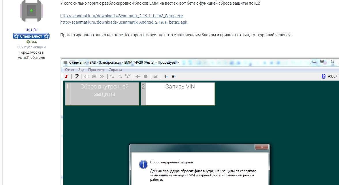Click the decrease ms interval icon

click(x=120, y=77)
